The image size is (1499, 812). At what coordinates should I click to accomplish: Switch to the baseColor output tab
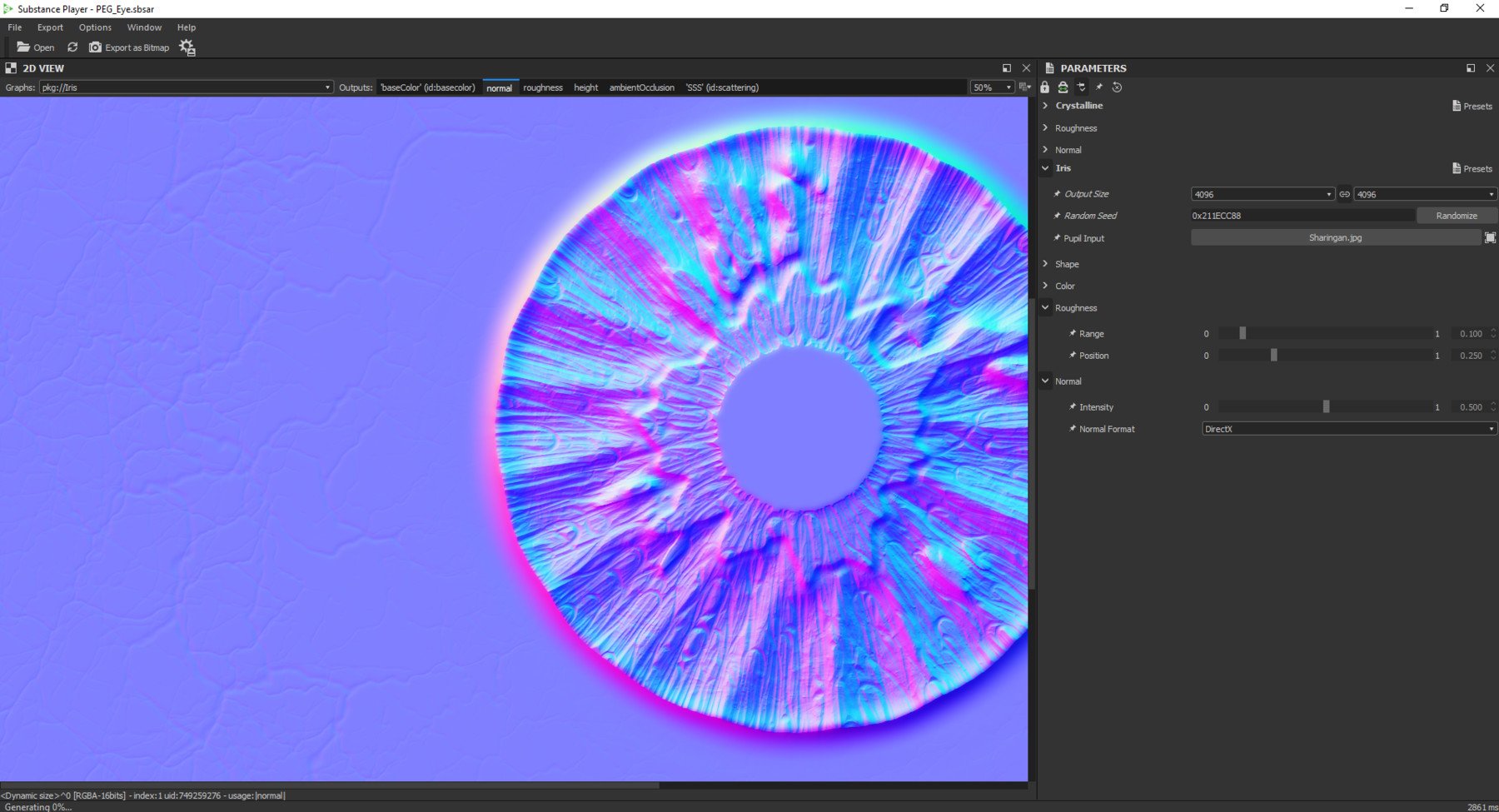[x=428, y=87]
